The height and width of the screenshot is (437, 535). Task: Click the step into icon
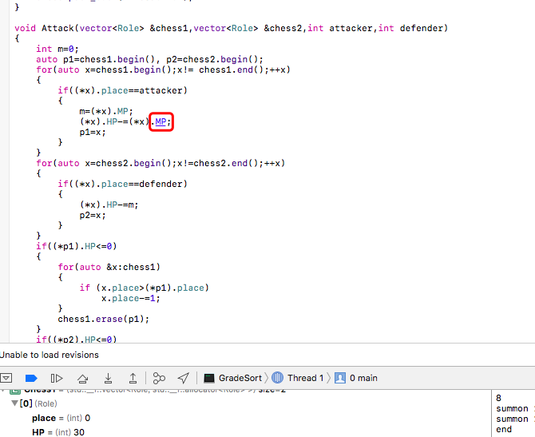point(108,378)
